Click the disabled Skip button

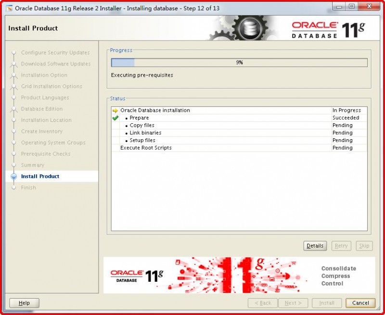point(364,246)
